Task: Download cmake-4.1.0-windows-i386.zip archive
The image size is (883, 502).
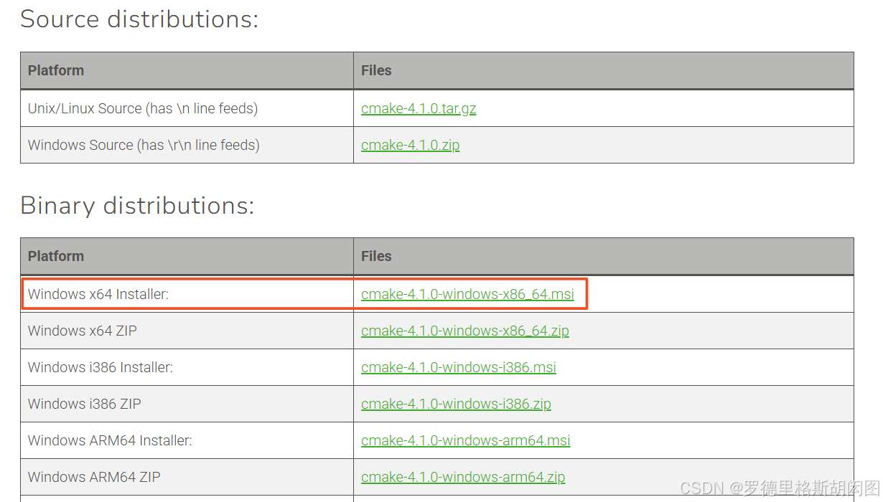Action: tap(456, 404)
